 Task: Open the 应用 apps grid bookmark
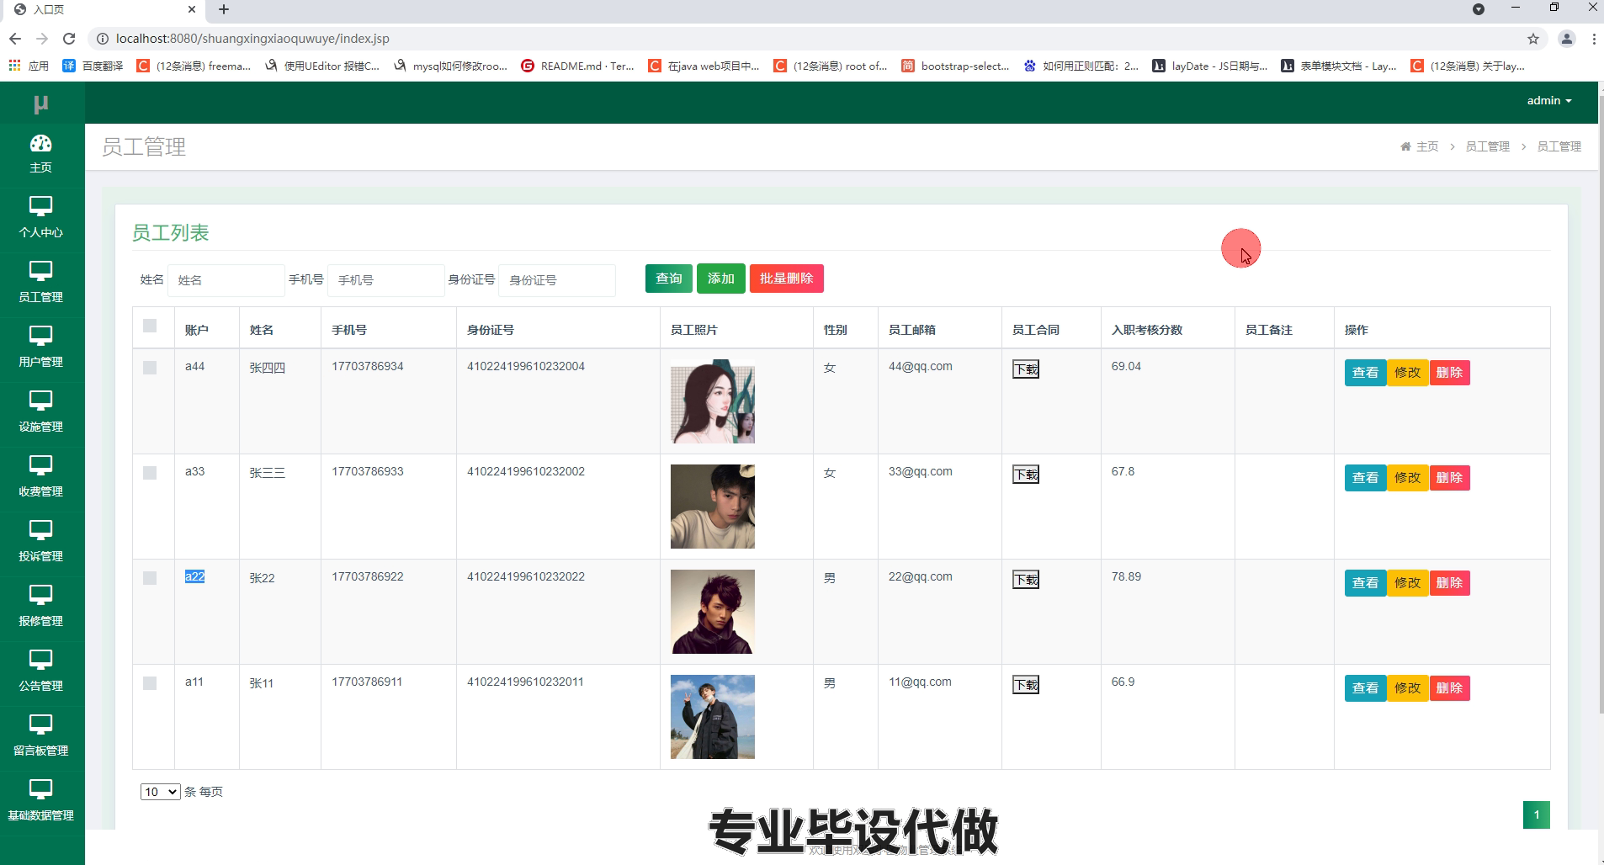click(29, 66)
